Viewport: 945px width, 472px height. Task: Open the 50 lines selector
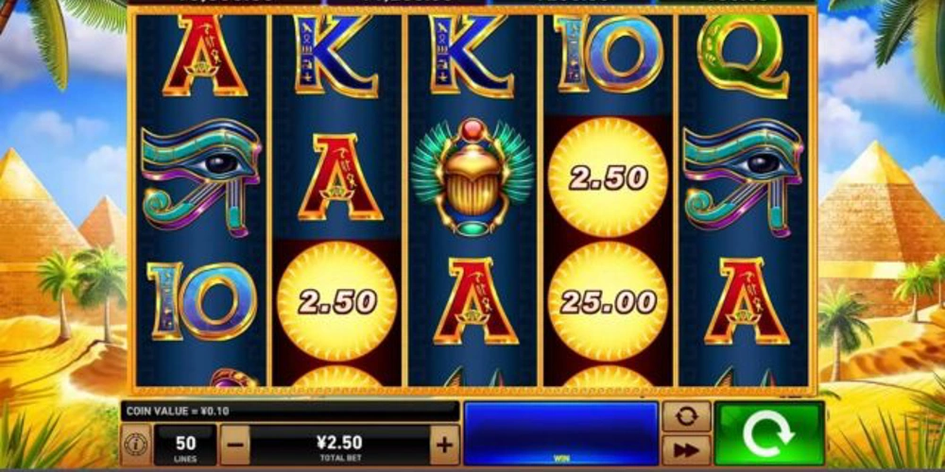(185, 445)
